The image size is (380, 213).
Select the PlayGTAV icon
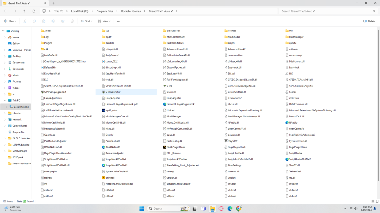pyautogui.click(x=226, y=141)
